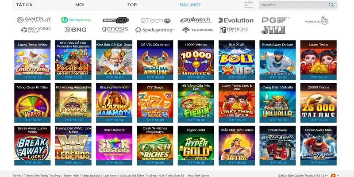354x177 pixels.
Task: Open the MỚI tab
Action: click(x=80, y=5)
